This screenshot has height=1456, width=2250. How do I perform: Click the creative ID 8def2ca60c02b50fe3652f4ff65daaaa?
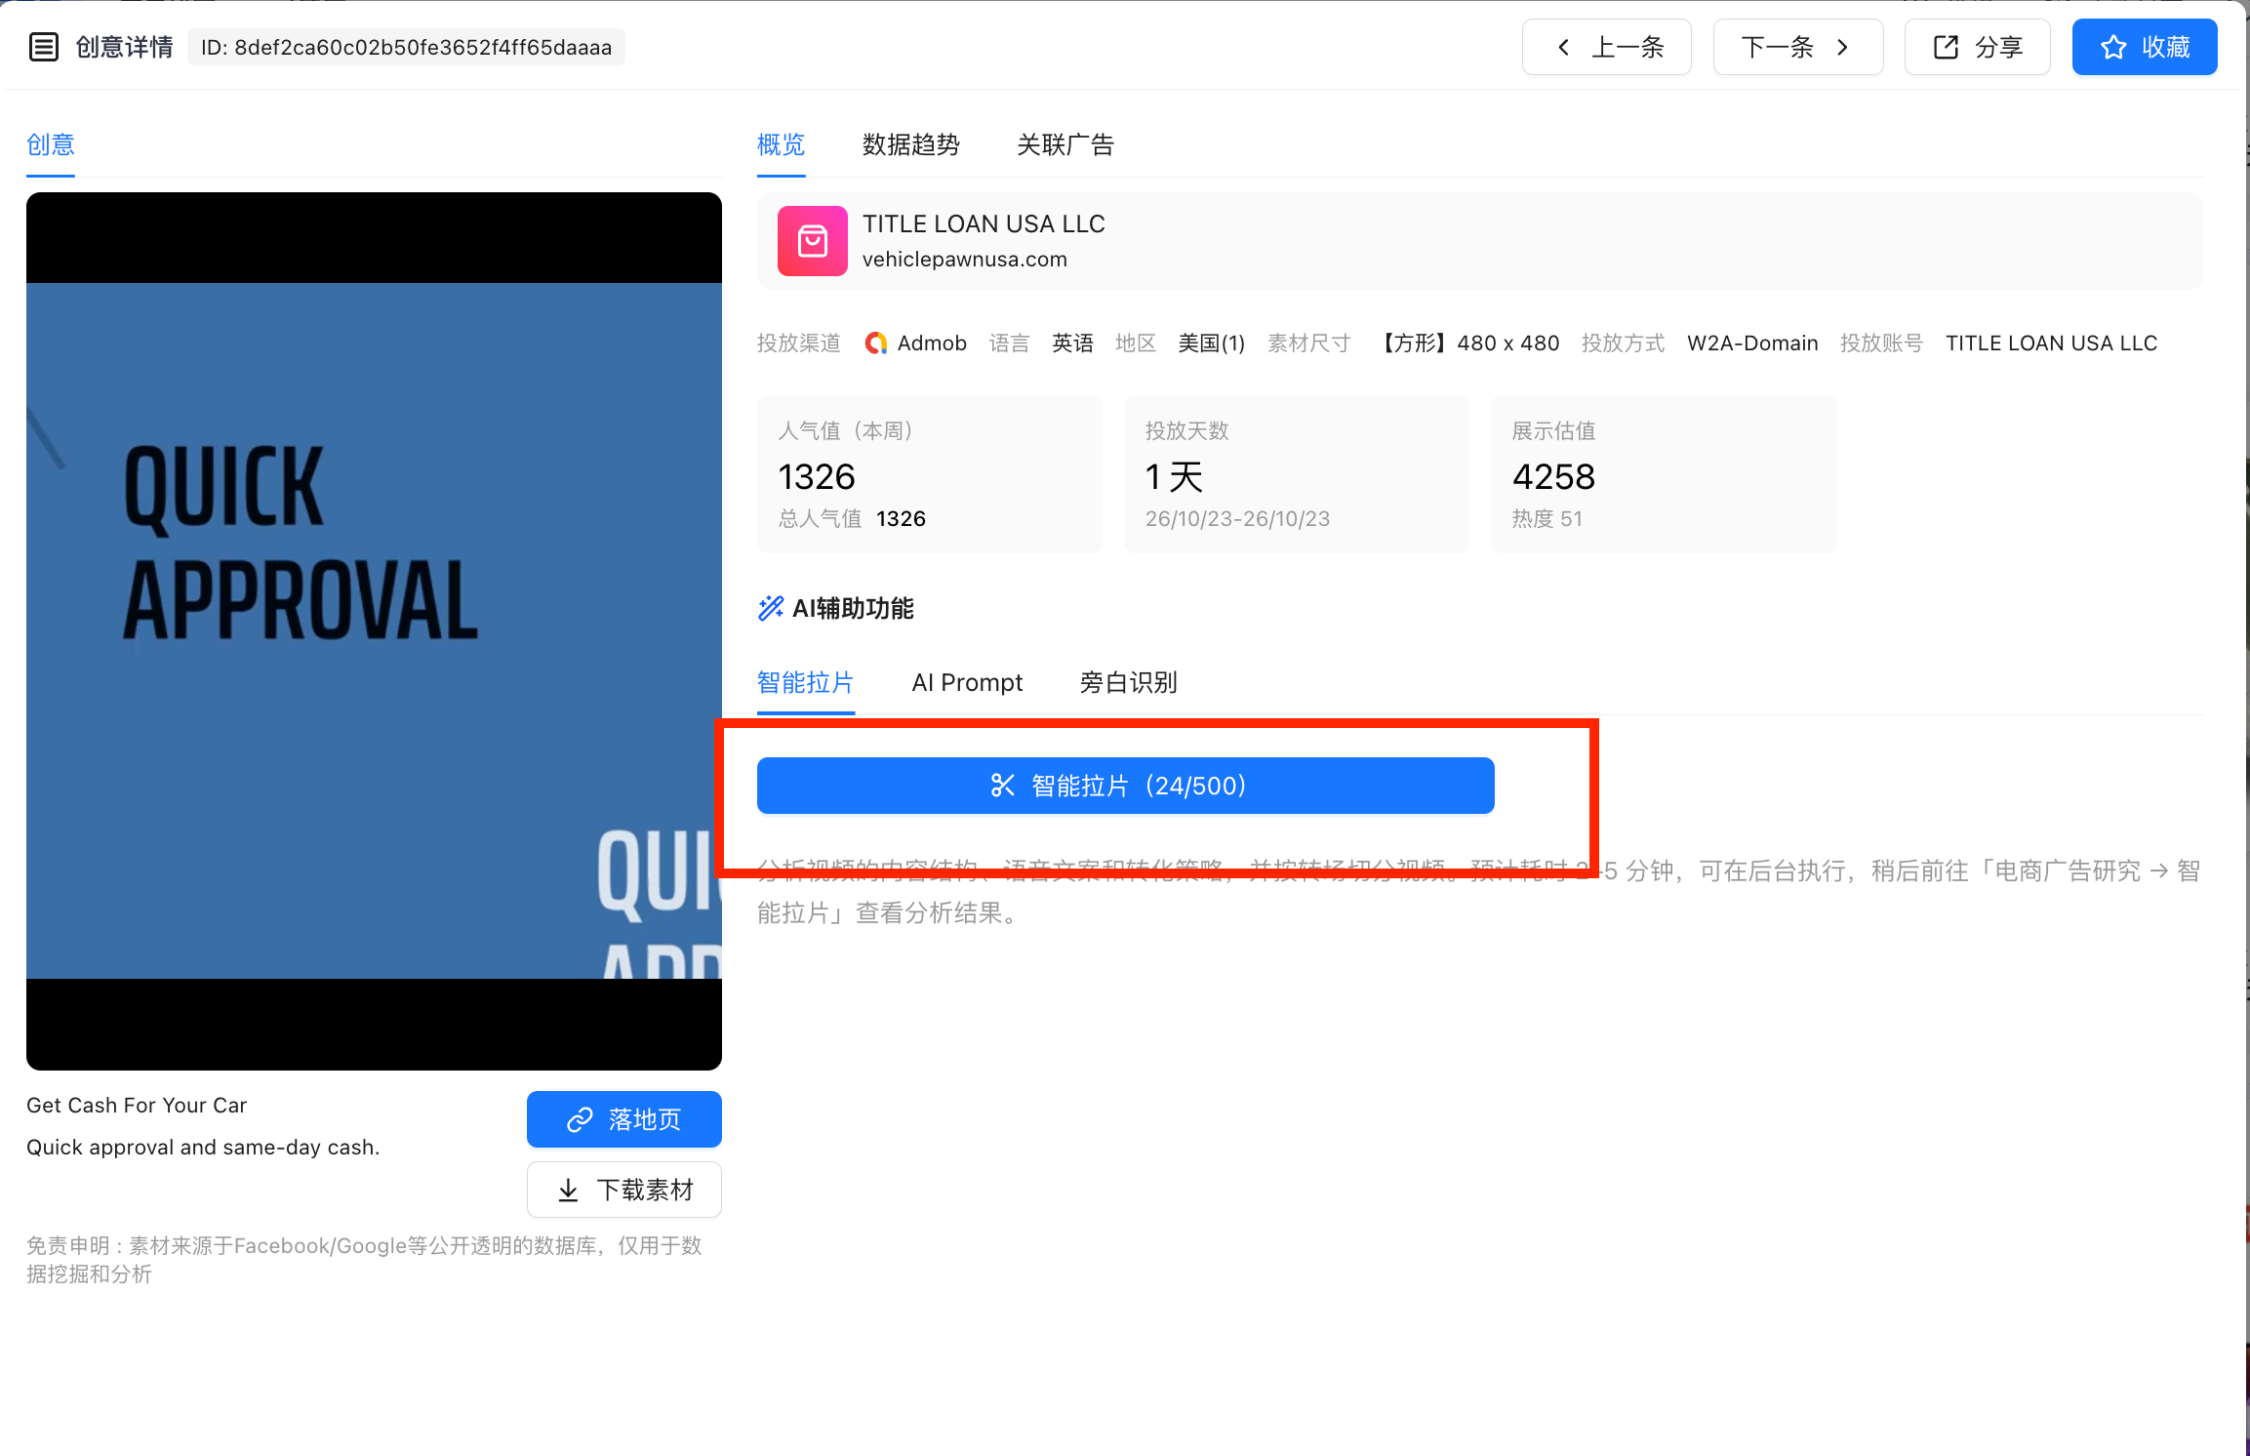coord(406,47)
